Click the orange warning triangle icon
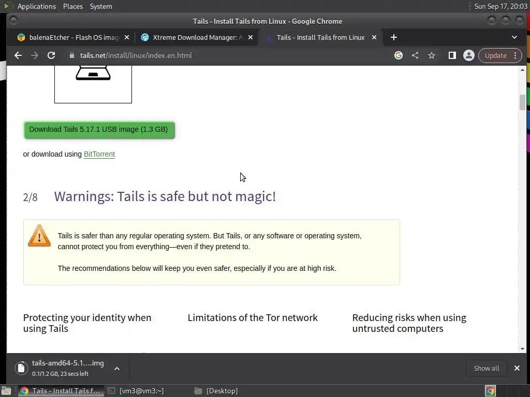 pyautogui.click(x=39, y=236)
